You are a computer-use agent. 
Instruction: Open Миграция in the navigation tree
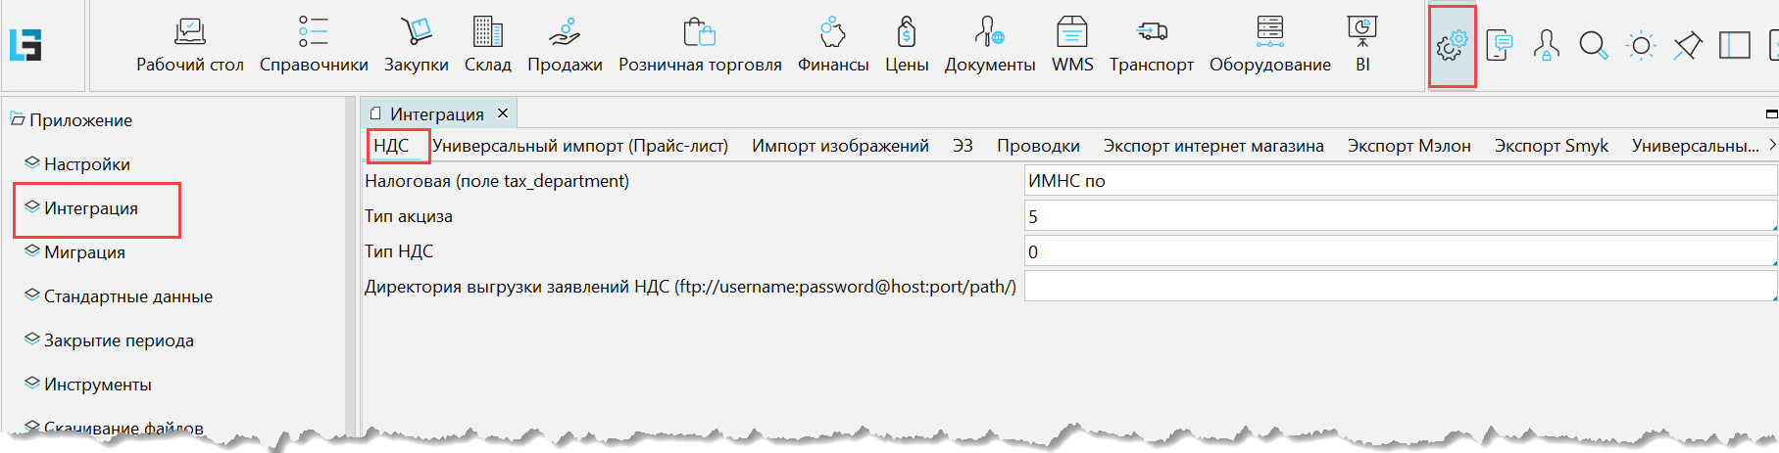coord(84,252)
